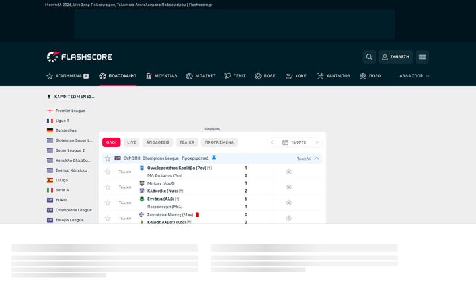Click the Μουντιάλ trophy icon in navigation
Viewport: 476px width, 298px height.
(149, 76)
